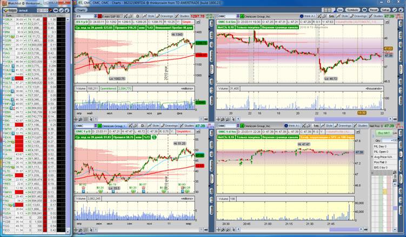Expand symbol dropdown arrow of the ES chart
This screenshot has height=237, width=406.
pos(96,16)
